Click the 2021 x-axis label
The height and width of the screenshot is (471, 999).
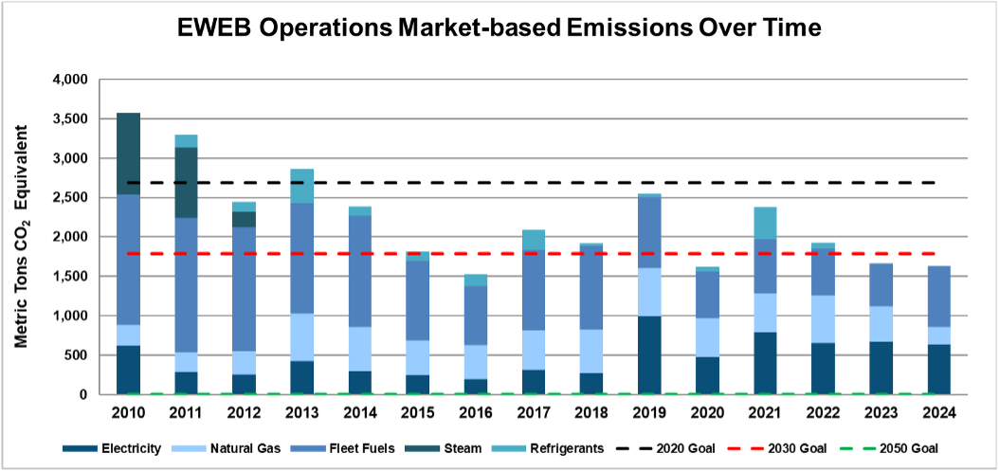pos(765,413)
